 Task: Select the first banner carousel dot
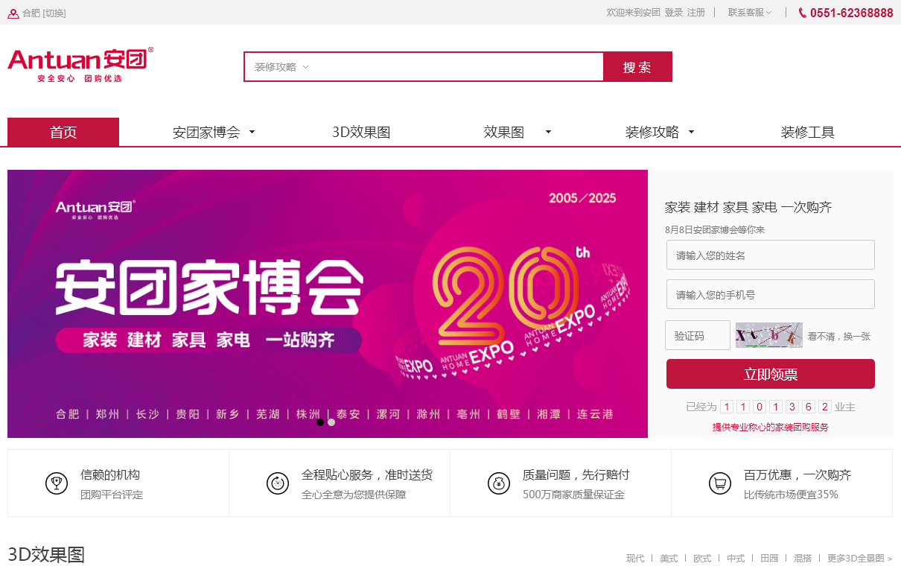pyautogui.click(x=320, y=422)
